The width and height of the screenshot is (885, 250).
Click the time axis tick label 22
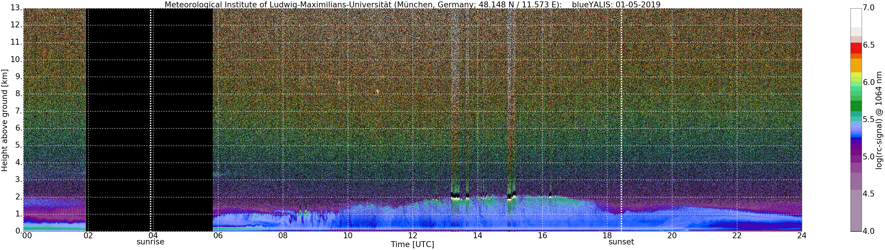737,236
